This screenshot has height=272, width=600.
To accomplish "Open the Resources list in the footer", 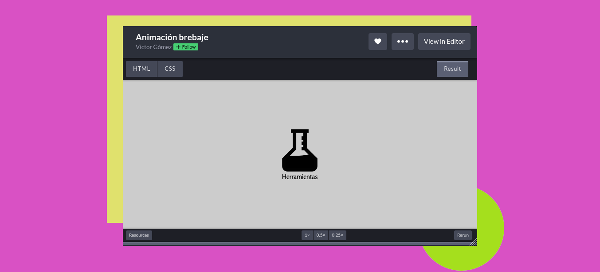I will 139,235.
